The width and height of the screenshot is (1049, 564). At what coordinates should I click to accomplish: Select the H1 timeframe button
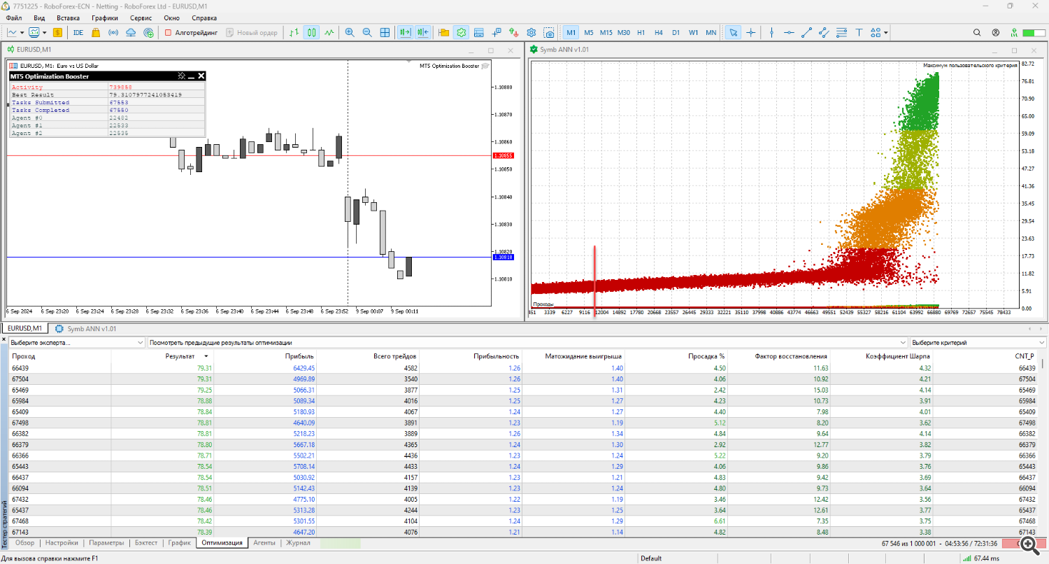click(641, 32)
